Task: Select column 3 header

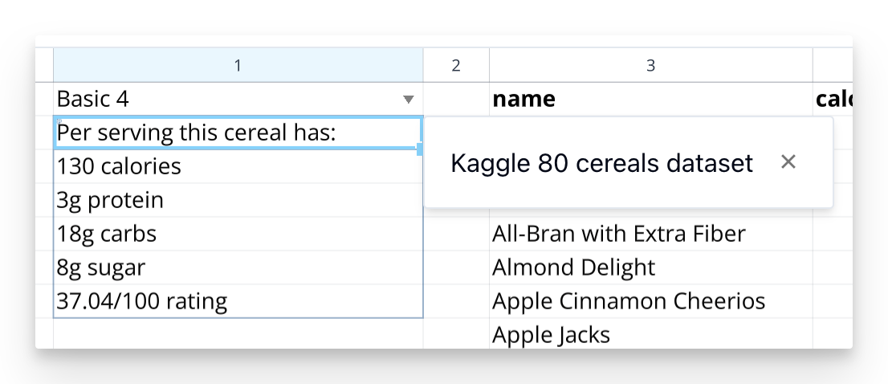Action: (650, 65)
